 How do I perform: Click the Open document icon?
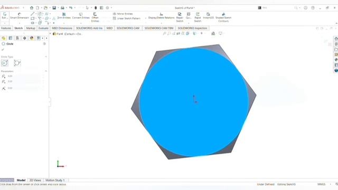(45, 8)
